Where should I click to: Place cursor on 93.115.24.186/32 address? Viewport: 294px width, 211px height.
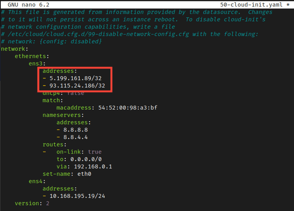click(x=76, y=86)
